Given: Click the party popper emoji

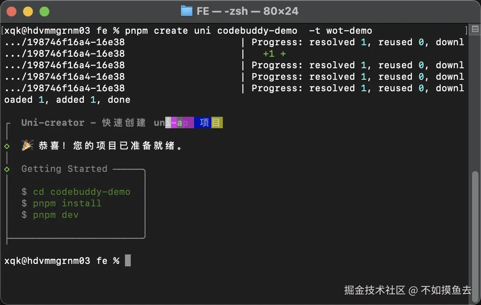Looking at the screenshot, I should (x=28, y=146).
